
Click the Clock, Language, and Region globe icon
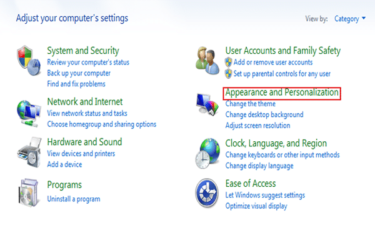click(207, 152)
